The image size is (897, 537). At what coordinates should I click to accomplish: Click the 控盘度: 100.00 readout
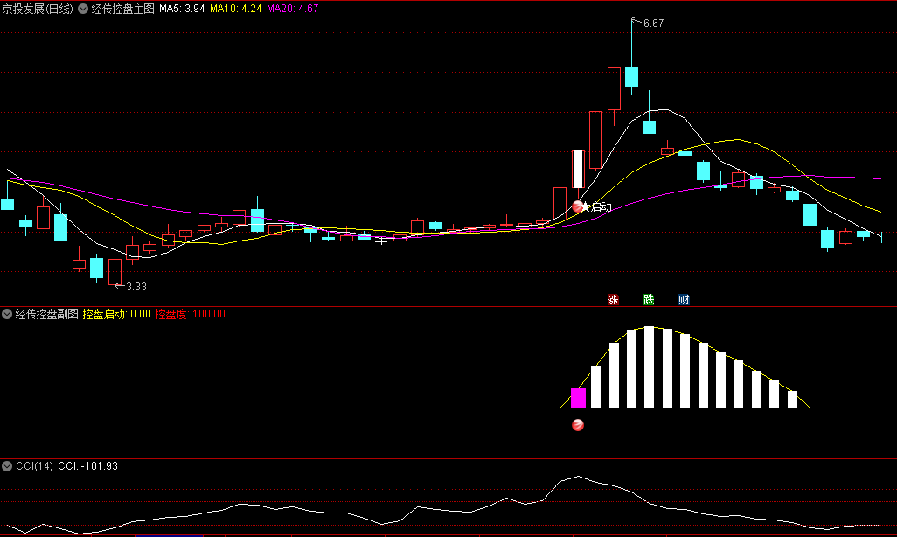point(191,314)
